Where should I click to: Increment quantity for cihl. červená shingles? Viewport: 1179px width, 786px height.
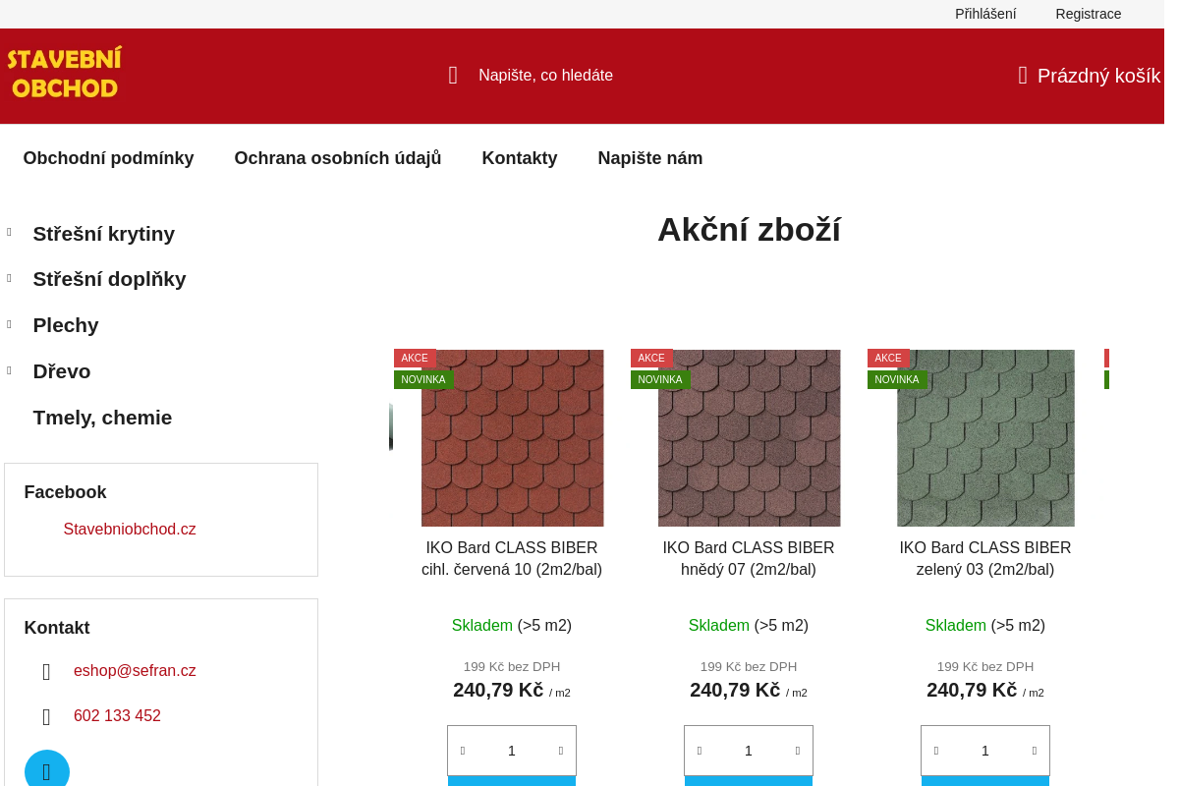562,750
